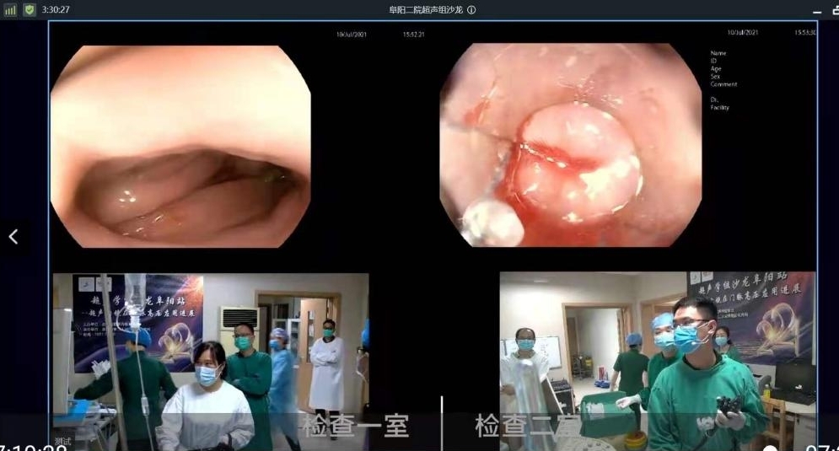839x451 pixels.
Task: Minimize the meeting window
Action: pyautogui.click(x=815, y=10)
